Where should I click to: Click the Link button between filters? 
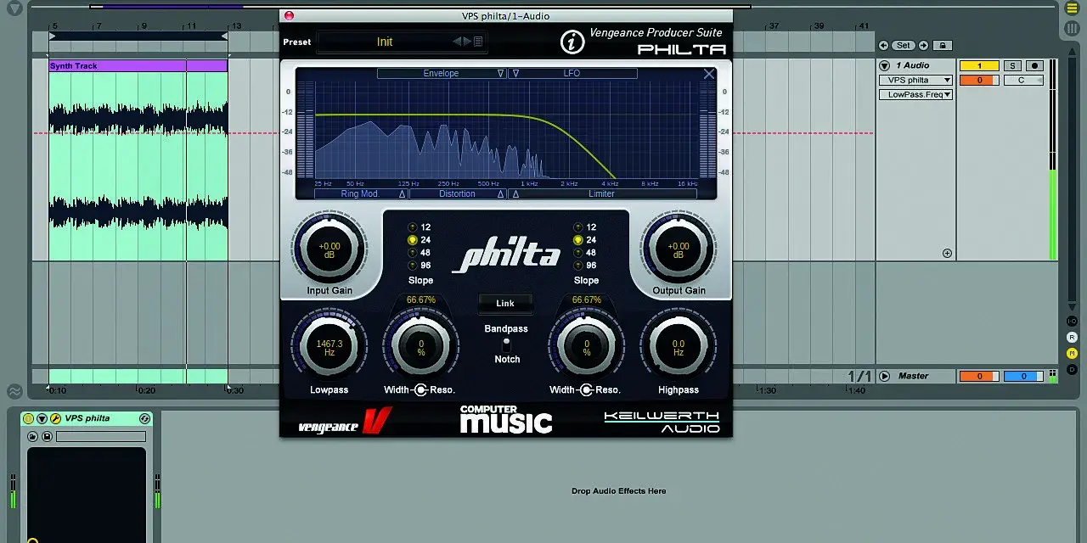(505, 303)
